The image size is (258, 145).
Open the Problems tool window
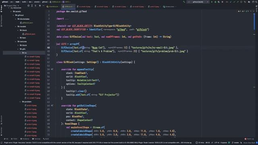point(25,139)
